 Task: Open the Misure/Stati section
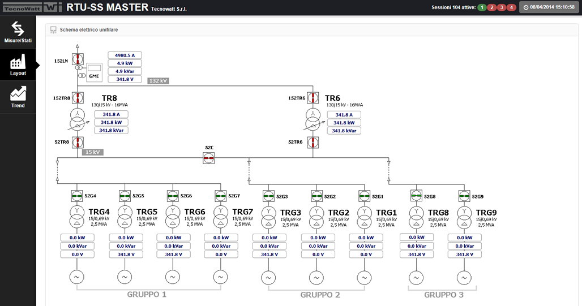tap(18, 32)
